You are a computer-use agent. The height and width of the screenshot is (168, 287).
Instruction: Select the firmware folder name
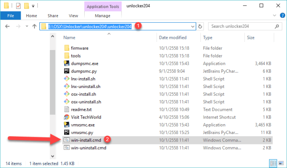(80, 48)
